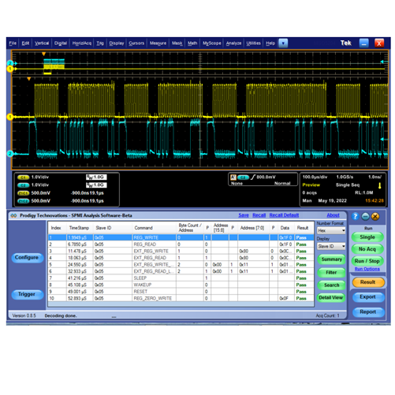Viewport: 395px width, 395px height.
Task: Click the Result column header
Action: point(304,228)
